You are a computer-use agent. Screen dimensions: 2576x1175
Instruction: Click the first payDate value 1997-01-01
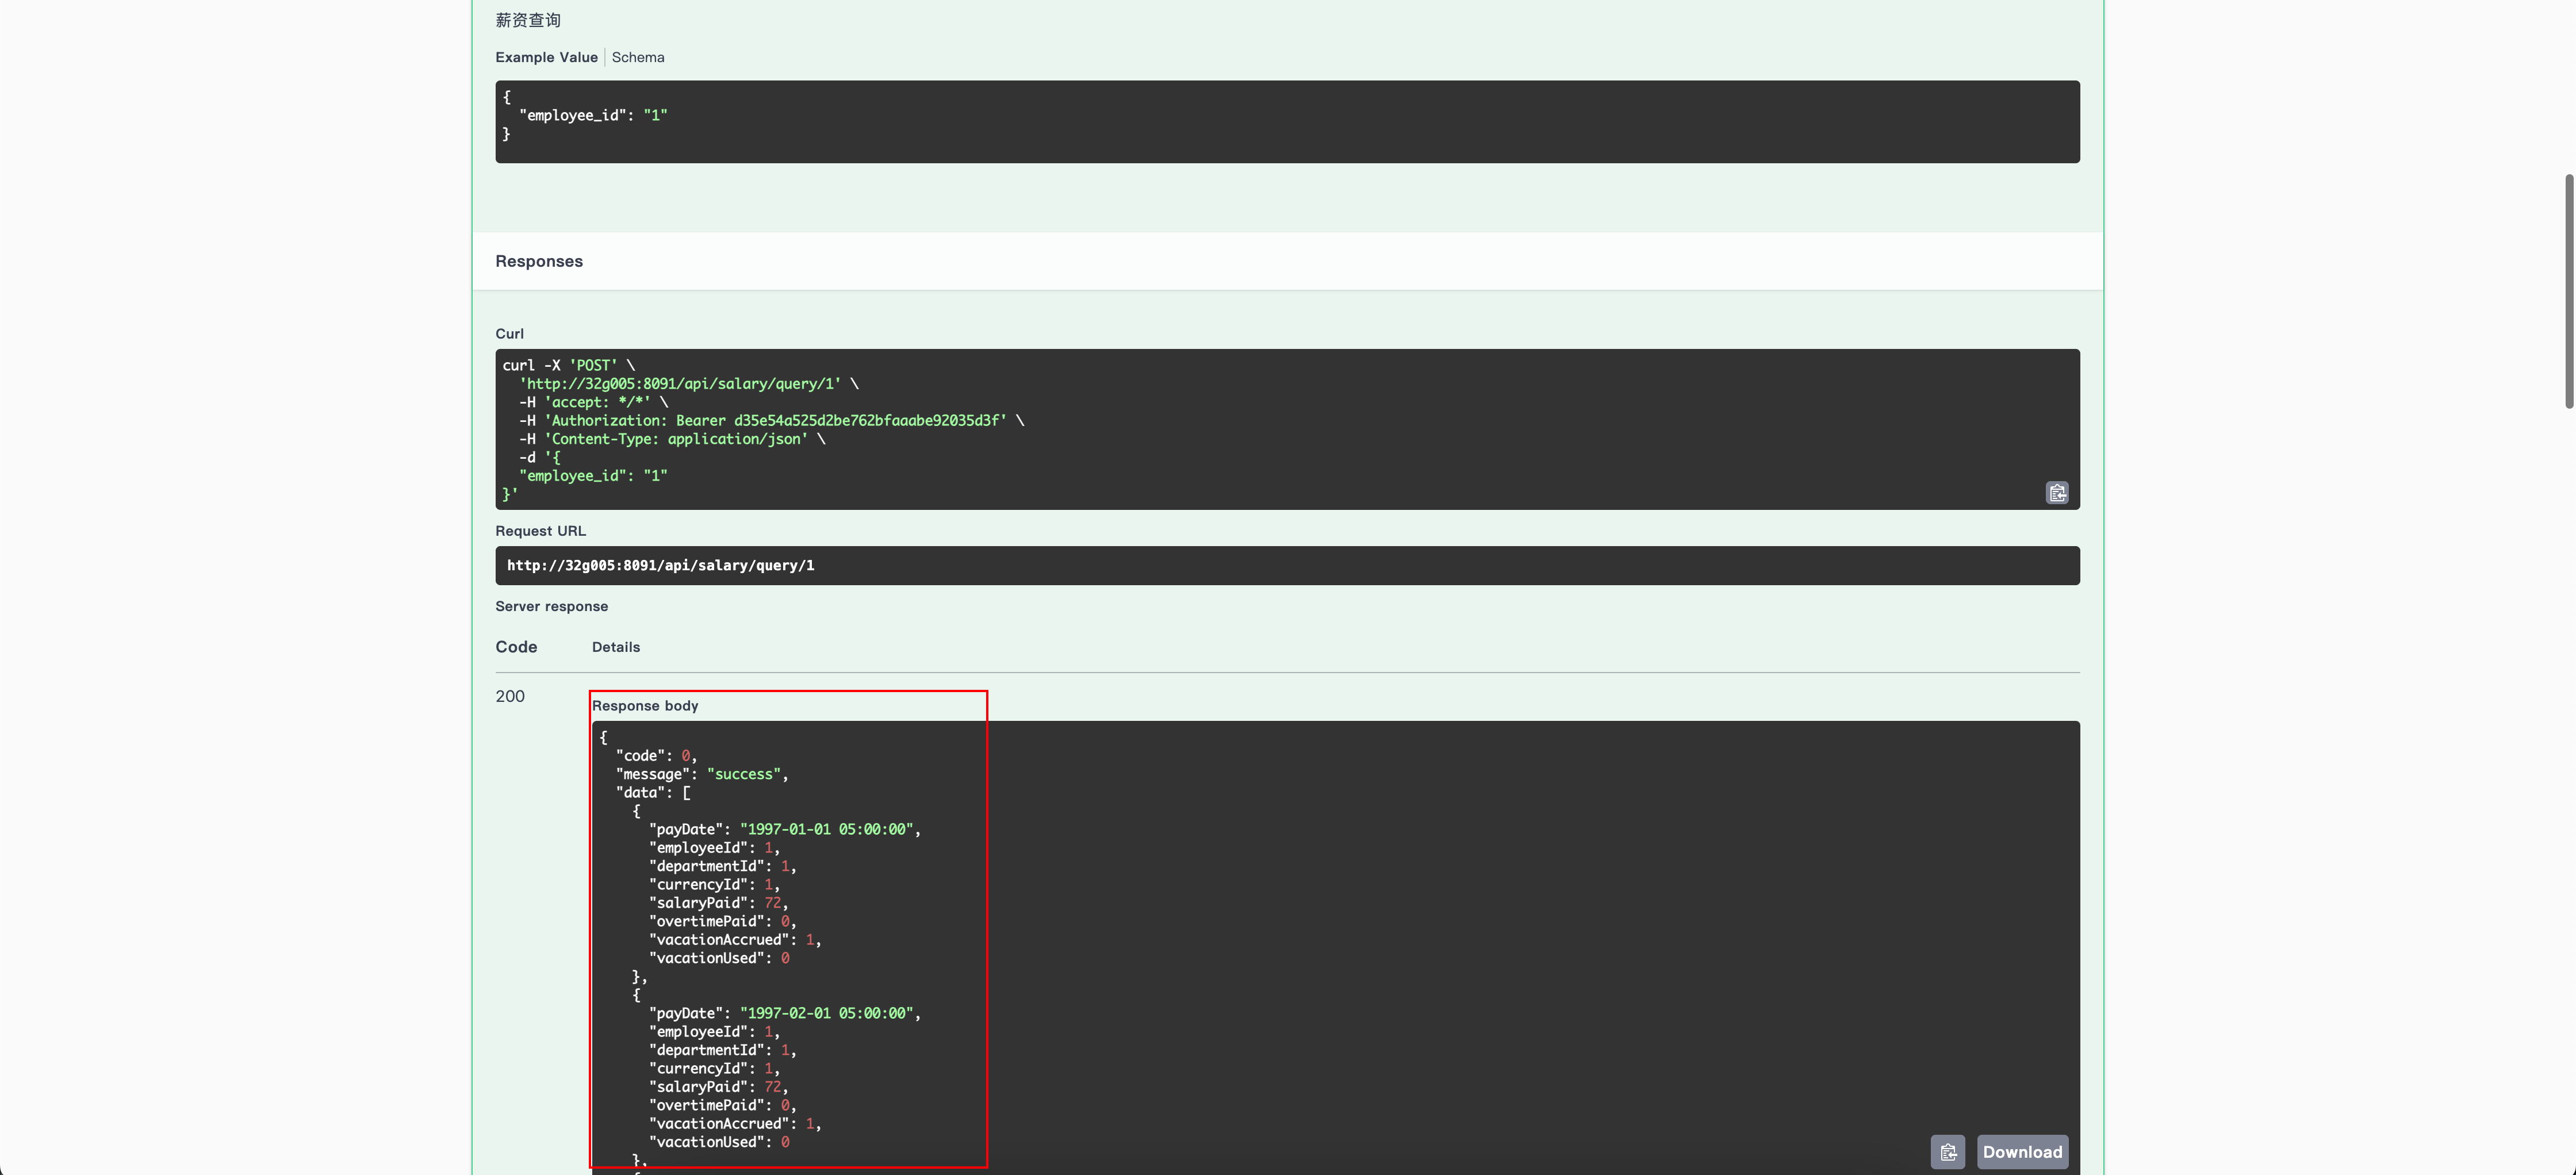click(x=826, y=829)
